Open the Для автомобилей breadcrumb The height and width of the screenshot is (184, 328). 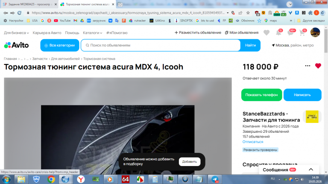point(65,59)
